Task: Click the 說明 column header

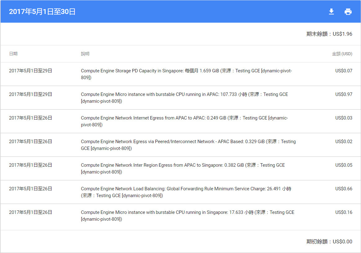Action: click(85, 54)
